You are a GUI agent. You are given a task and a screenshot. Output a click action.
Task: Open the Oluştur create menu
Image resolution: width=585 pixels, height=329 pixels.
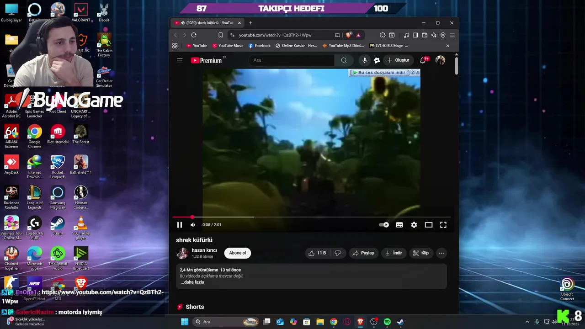click(398, 60)
